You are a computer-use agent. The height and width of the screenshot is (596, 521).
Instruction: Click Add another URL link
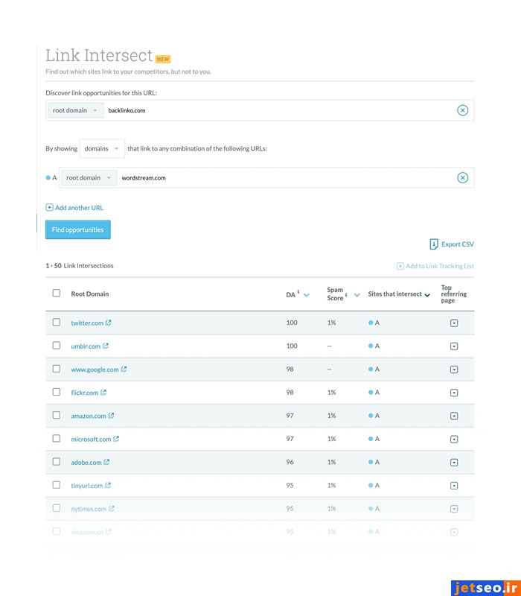(x=74, y=208)
